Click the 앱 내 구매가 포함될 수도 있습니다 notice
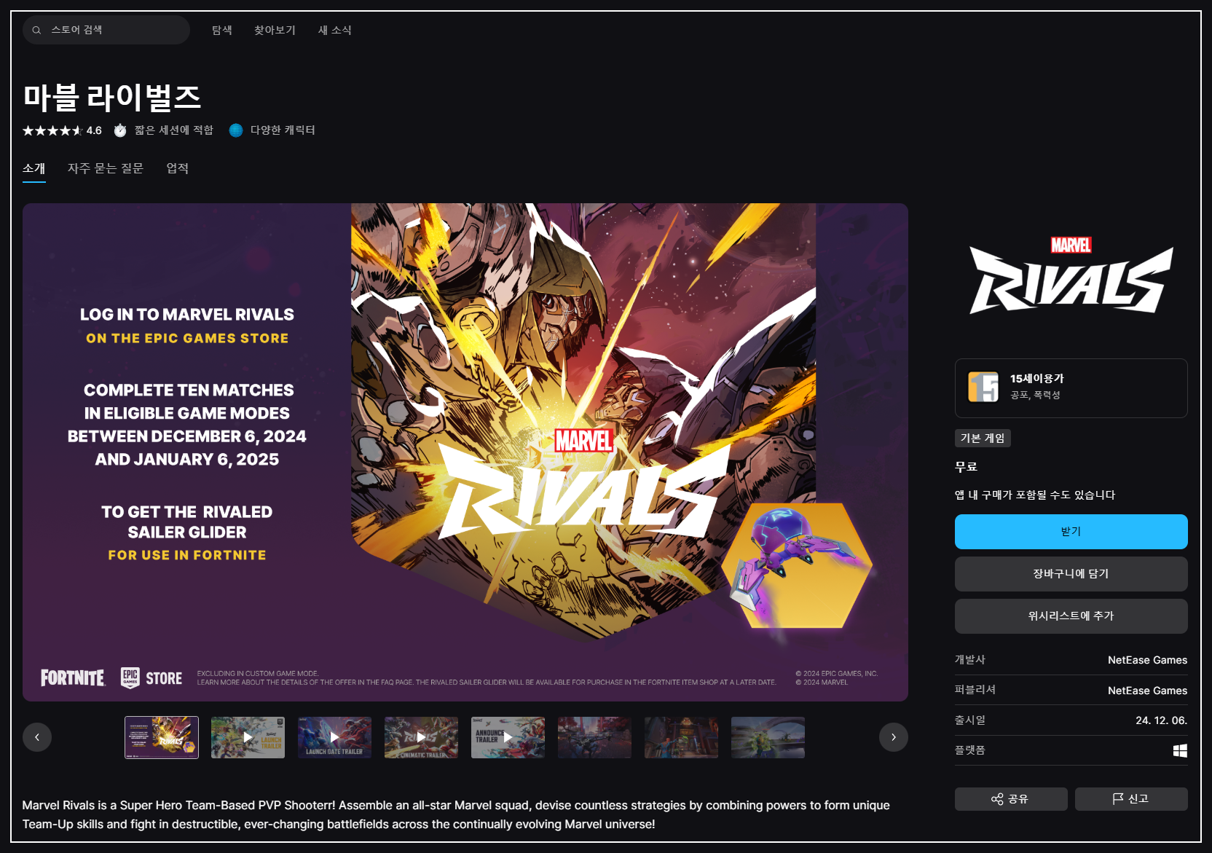The image size is (1212, 853). pos(1035,495)
